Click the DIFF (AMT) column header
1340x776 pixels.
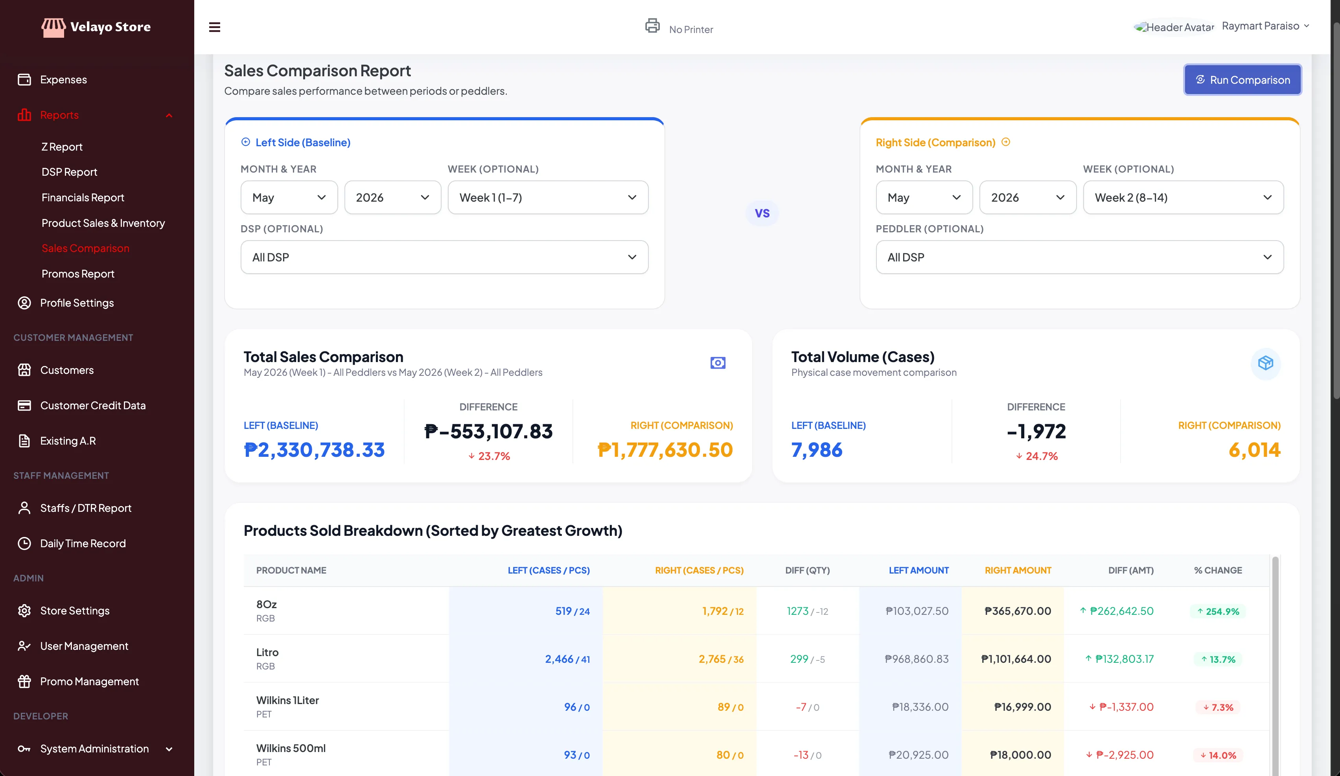[1130, 570]
